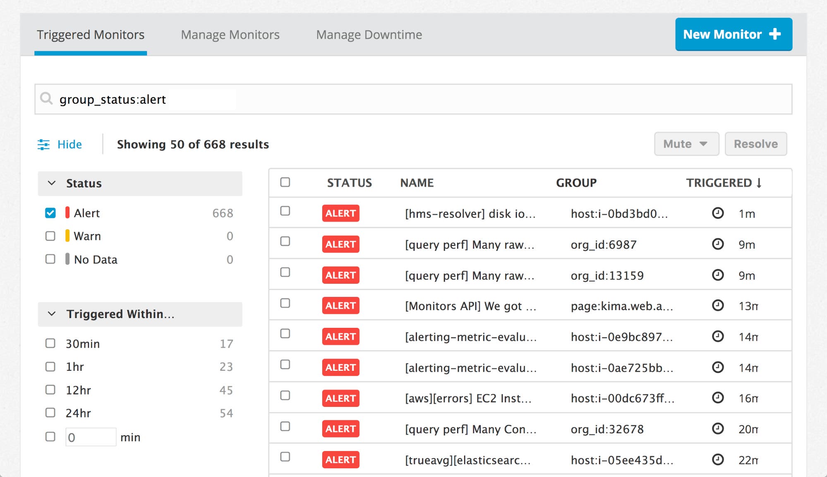Click the filter sliders icon beside Hide
The image size is (827, 477).
click(x=43, y=145)
